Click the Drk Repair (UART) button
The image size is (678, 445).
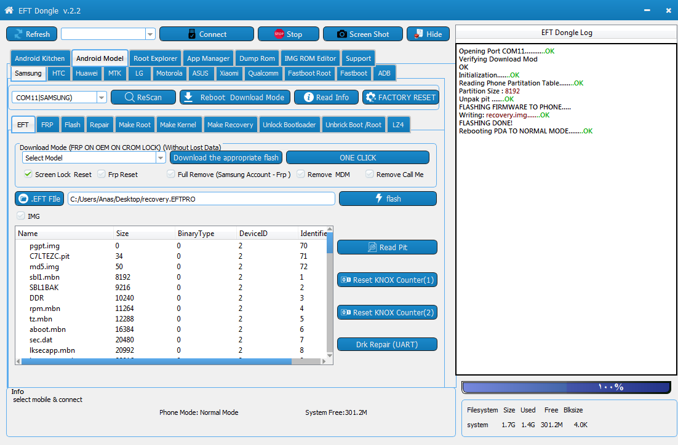[387, 344]
